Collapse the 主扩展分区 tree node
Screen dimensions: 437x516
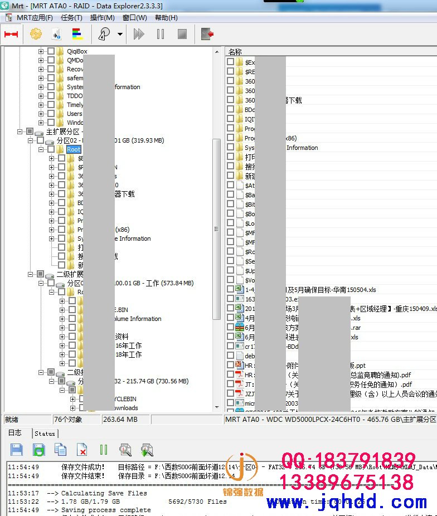point(20,132)
